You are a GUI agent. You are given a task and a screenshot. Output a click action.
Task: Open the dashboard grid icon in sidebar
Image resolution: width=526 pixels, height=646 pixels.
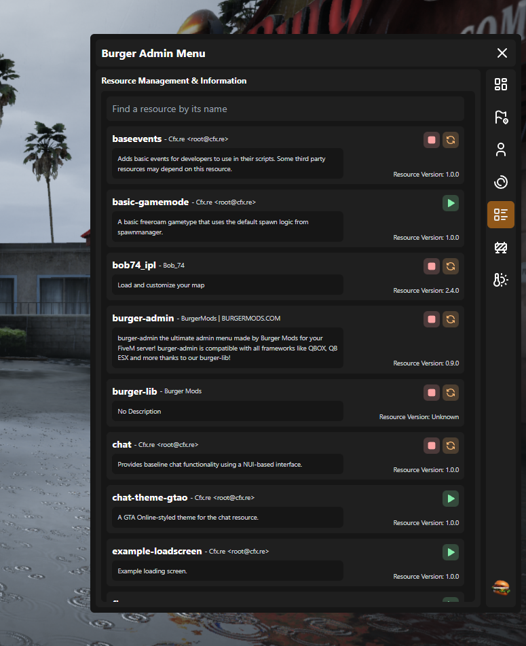pos(500,84)
